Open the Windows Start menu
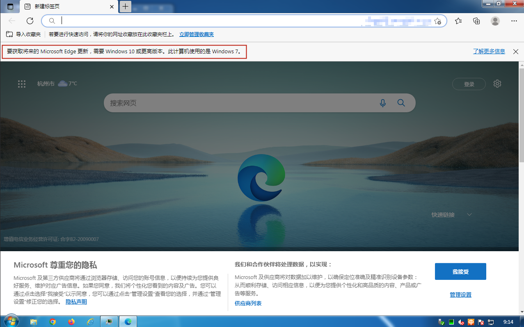The height and width of the screenshot is (327, 524). click(11, 321)
